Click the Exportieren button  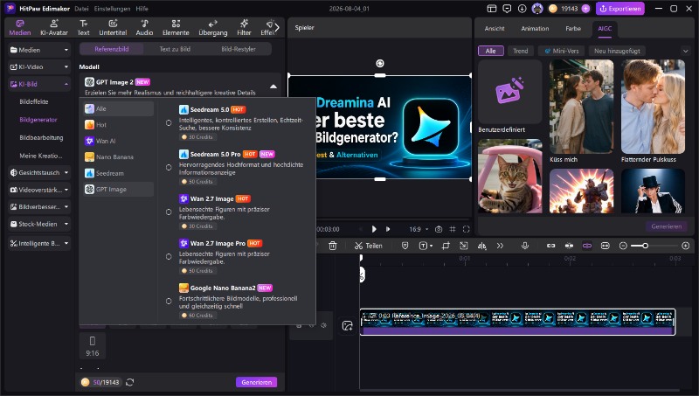[620, 9]
